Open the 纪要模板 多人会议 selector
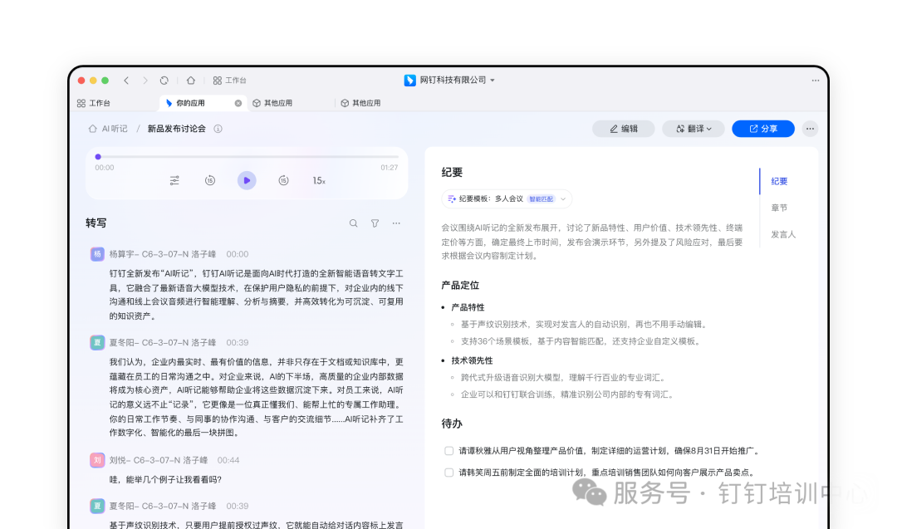897x529 pixels. click(507, 199)
